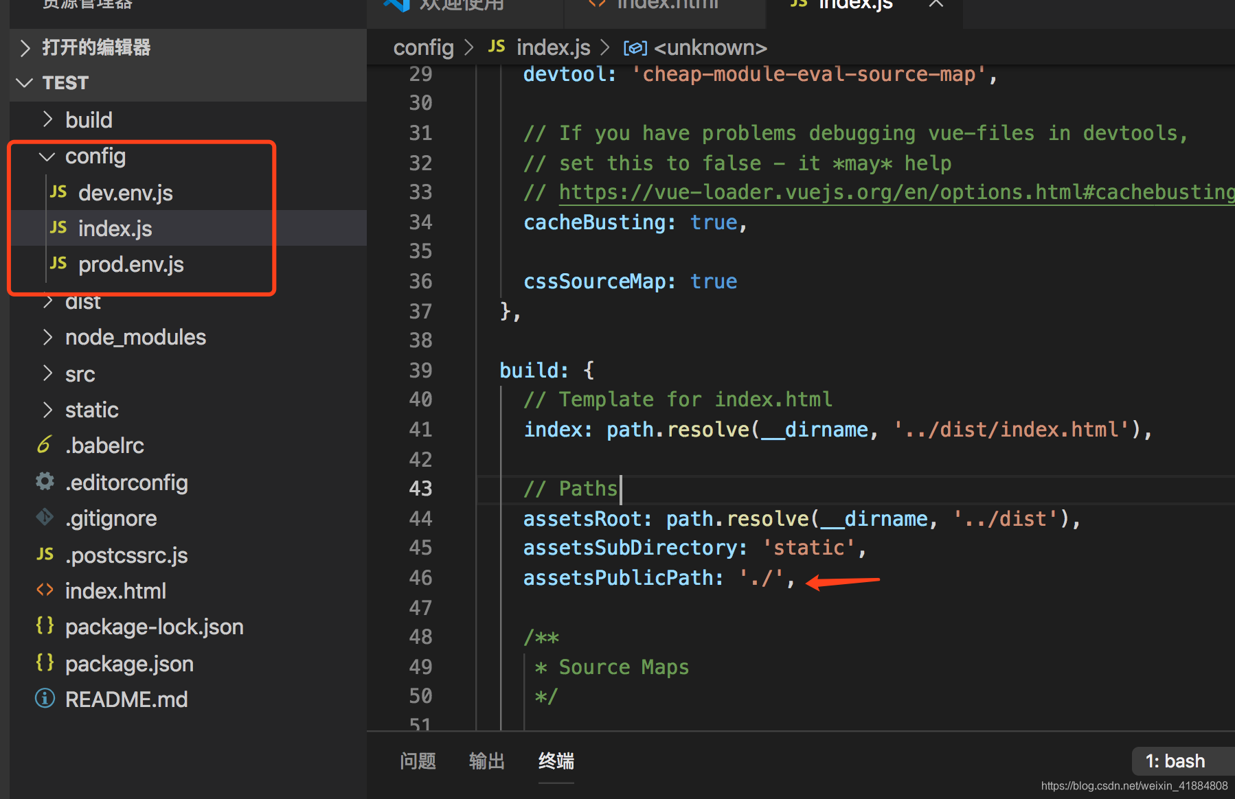Viewport: 1235px width, 799px height.
Task: Click info icon beside README.md
Action: tap(45, 699)
